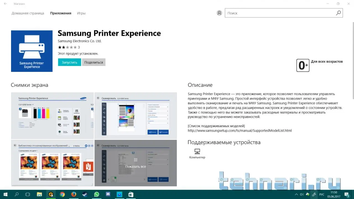Image resolution: width=354 pixels, height=199 pixels.
Task: Open the blue photo app on taskbar
Action: [119, 194]
